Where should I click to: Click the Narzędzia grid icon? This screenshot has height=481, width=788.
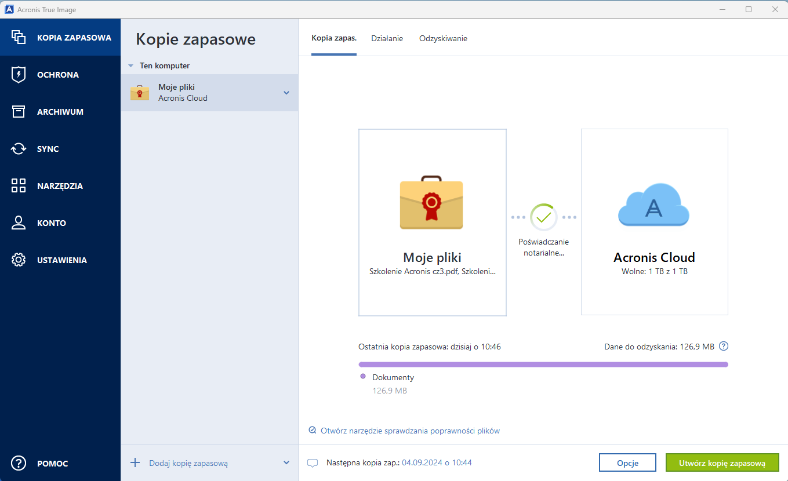coord(19,185)
